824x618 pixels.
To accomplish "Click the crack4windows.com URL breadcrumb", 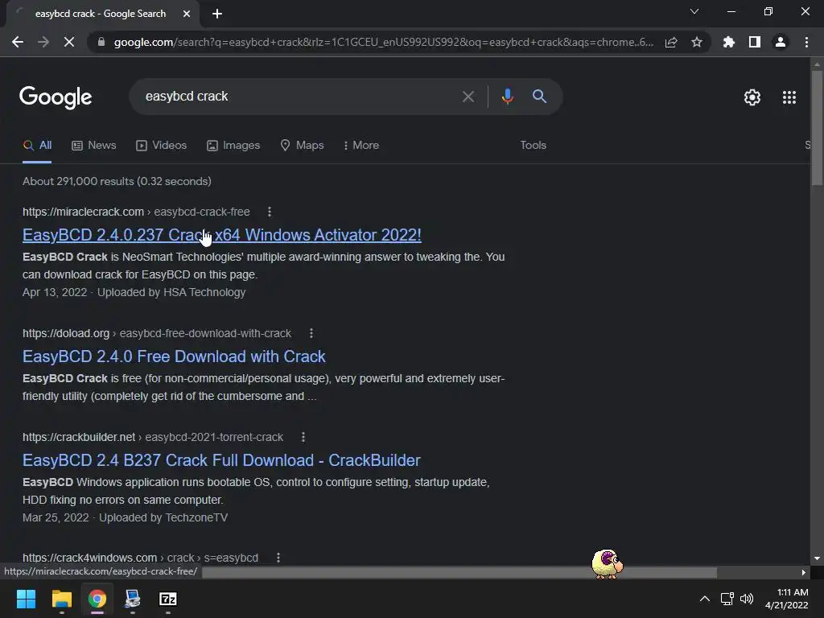I will point(140,558).
